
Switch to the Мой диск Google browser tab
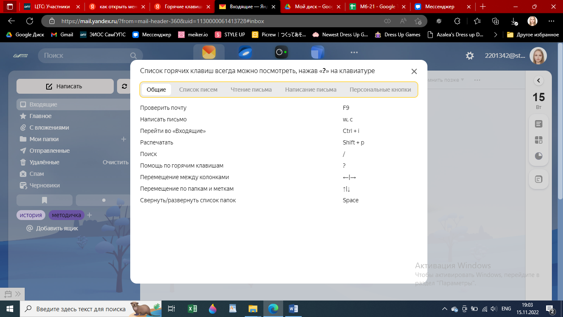point(313,7)
